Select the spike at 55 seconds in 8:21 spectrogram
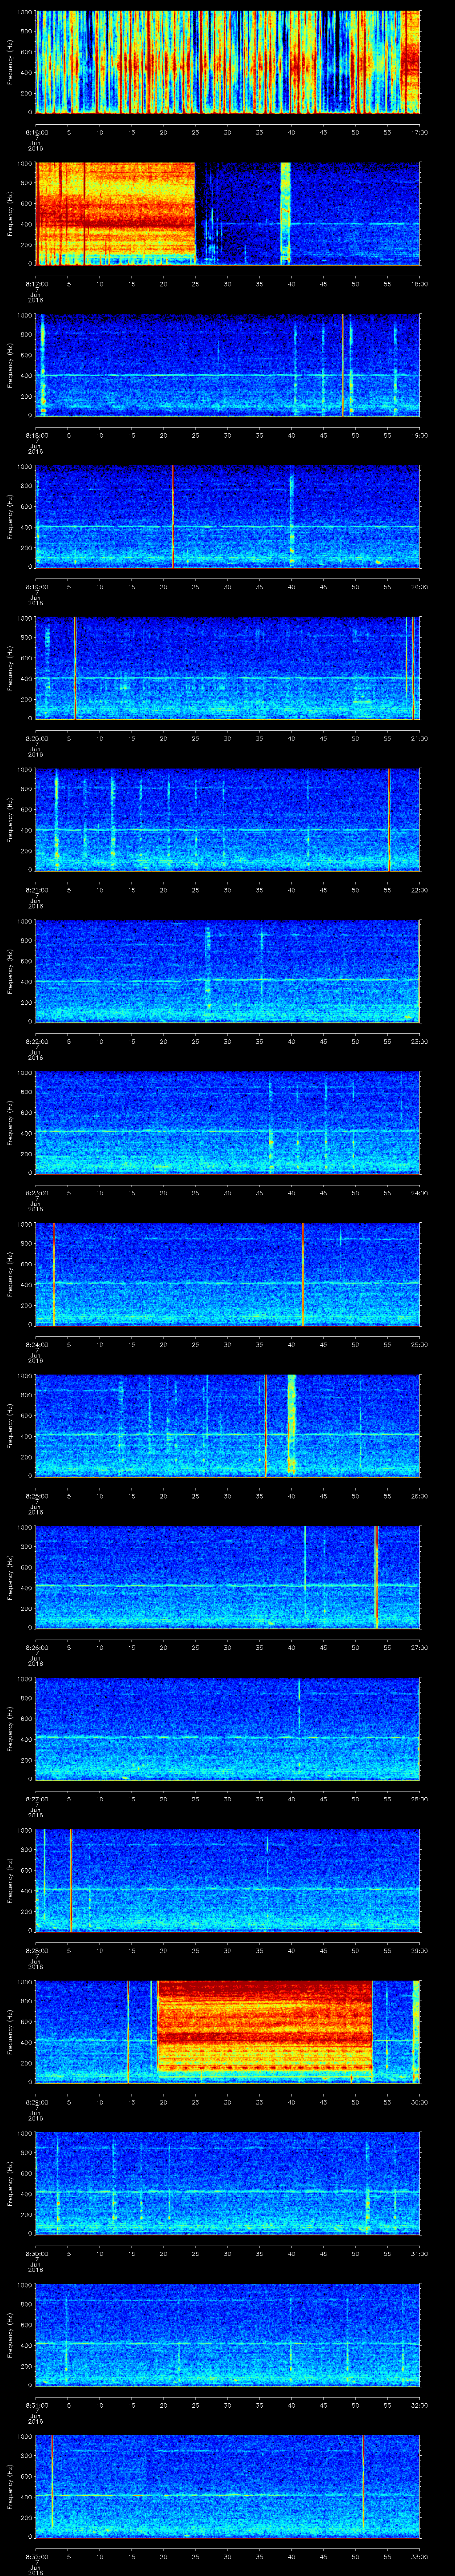Viewport: 455px width, 2576px height. [x=389, y=819]
